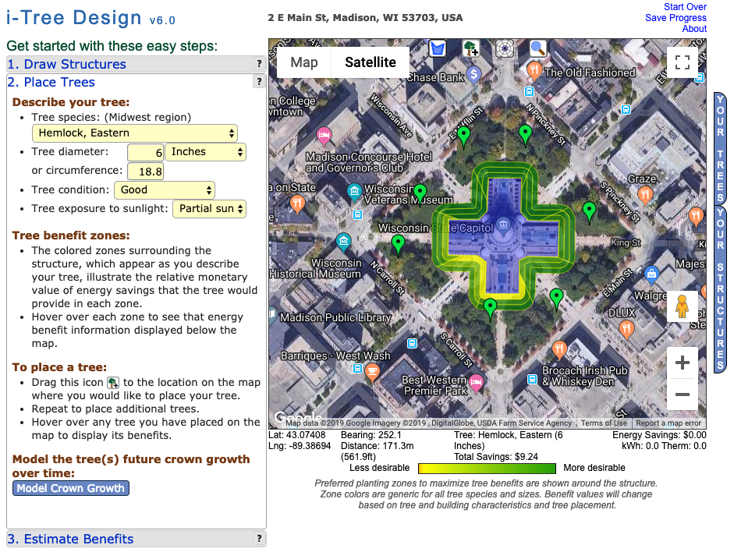The width and height of the screenshot is (734, 552).
Task: Click The Old Fashioned restaurant pin
Action: [534, 71]
